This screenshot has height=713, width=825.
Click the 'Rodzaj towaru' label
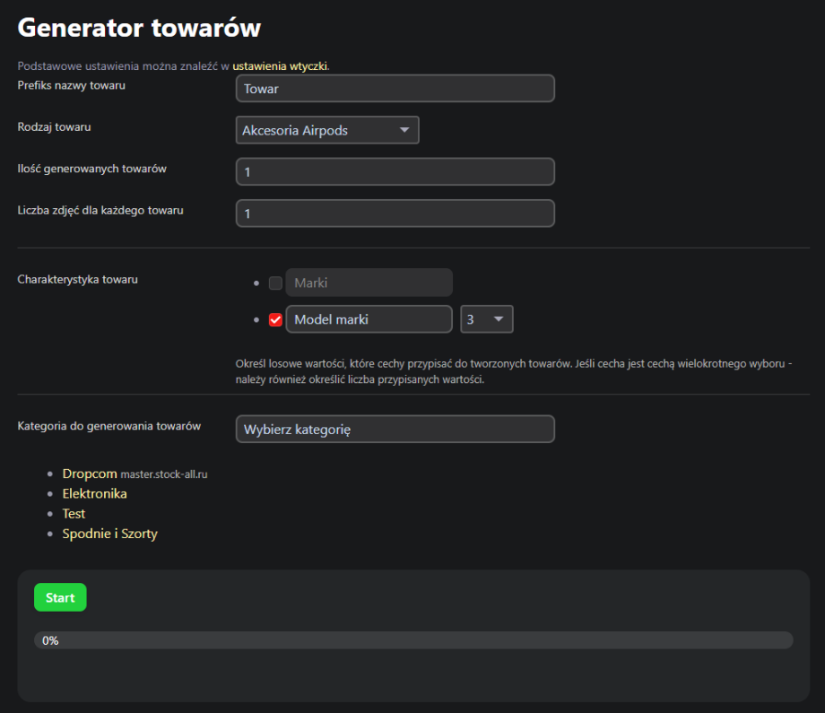pos(54,127)
